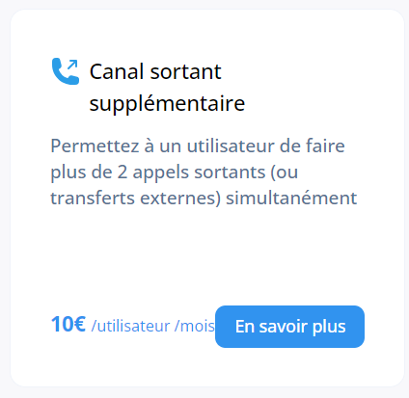Click the 10€ price label
Screen dimensions: 409x398
[x=68, y=324]
